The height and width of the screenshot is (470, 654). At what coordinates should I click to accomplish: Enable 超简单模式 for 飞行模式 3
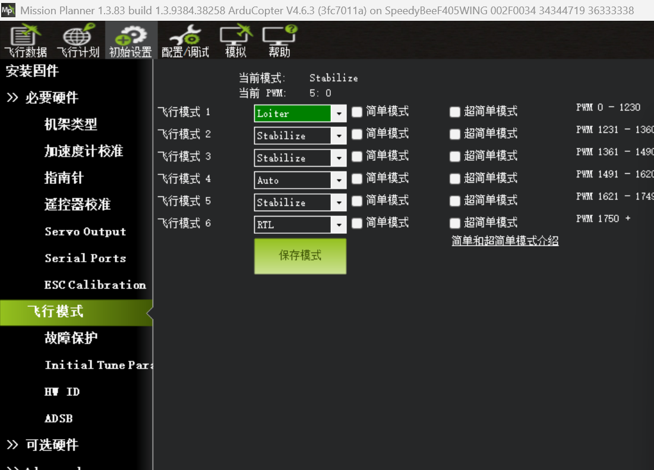(454, 157)
